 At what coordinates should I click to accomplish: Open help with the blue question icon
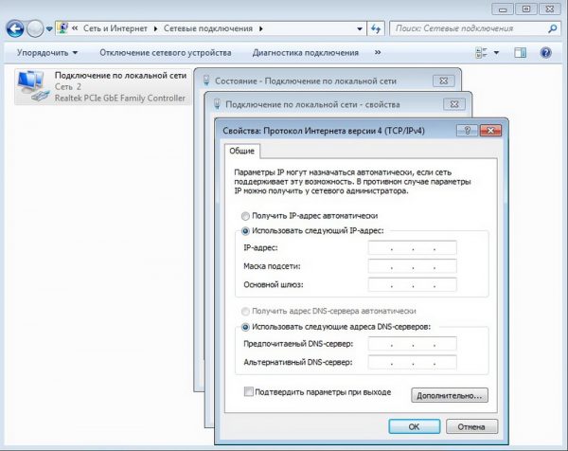(x=546, y=53)
